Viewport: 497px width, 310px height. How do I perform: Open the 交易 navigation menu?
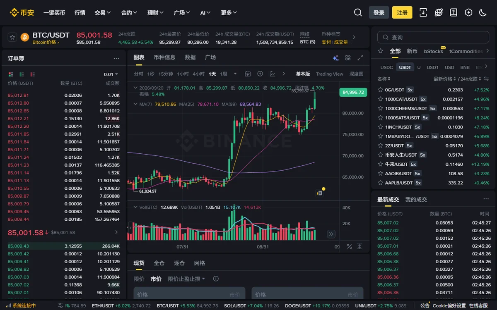click(103, 13)
